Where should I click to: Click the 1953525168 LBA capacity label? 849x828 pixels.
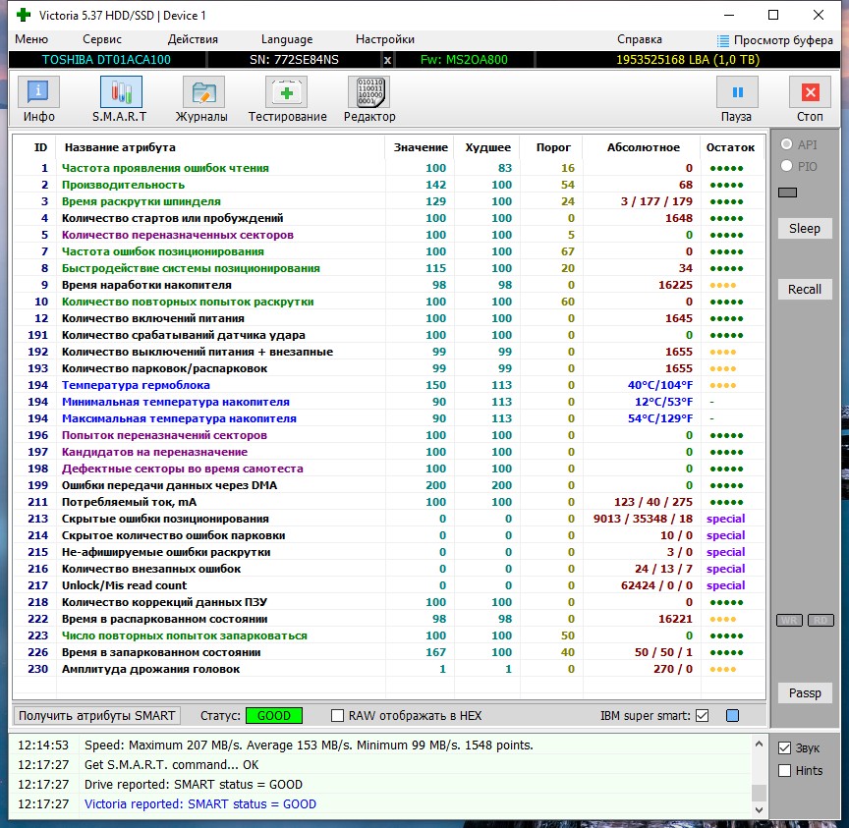[x=688, y=60]
